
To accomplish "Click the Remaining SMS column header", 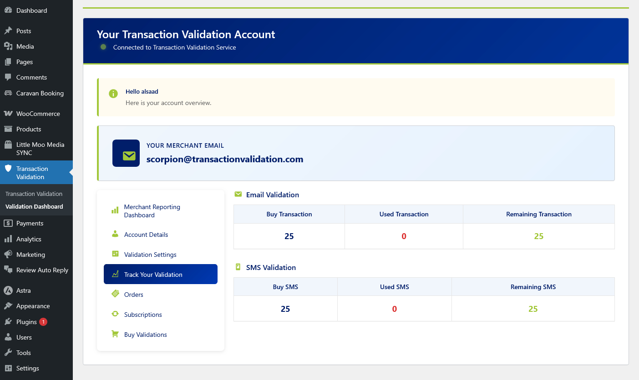I will coord(533,287).
